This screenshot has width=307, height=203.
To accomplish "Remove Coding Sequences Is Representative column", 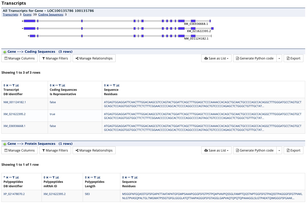I will (x=53, y=85).
